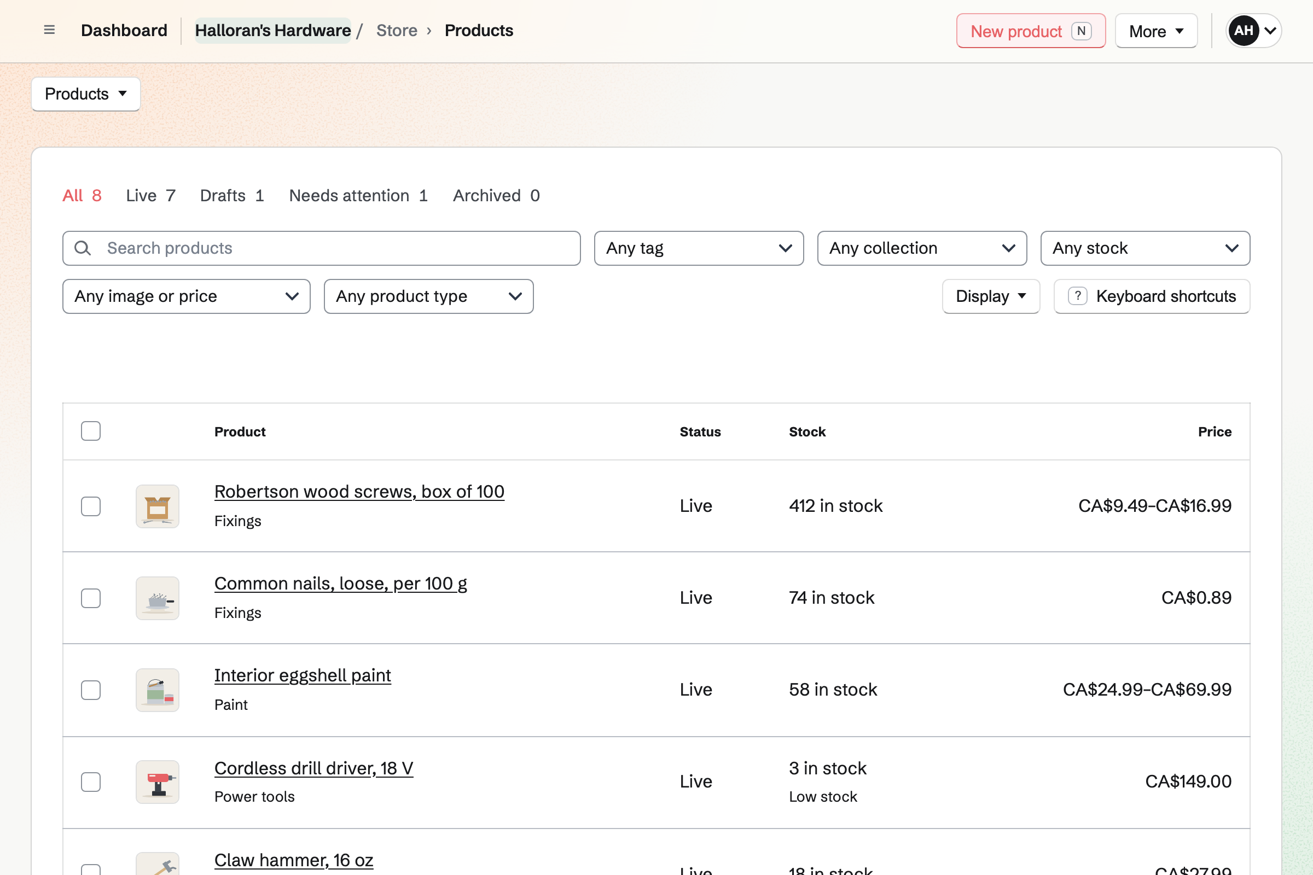Toggle the select-all products checkbox

click(90, 431)
